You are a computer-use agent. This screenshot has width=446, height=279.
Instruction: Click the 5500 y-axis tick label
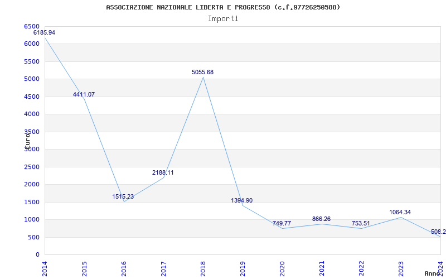[32, 61]
